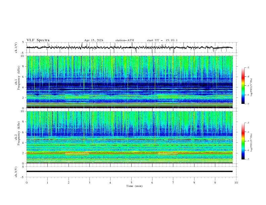The image size is (266, 205).
Task: Click the ch.2 Frequency (kHz) axis label
Action: 17,133
